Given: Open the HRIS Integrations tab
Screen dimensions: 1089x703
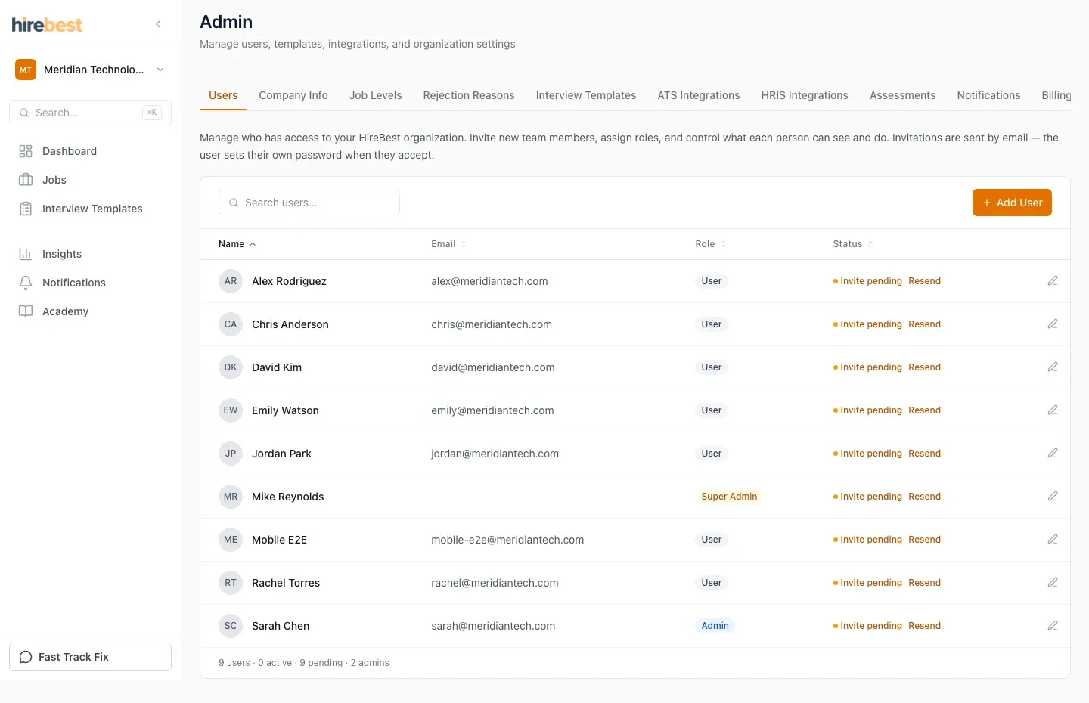Looking at the screenshot, I should coord(805,95).
